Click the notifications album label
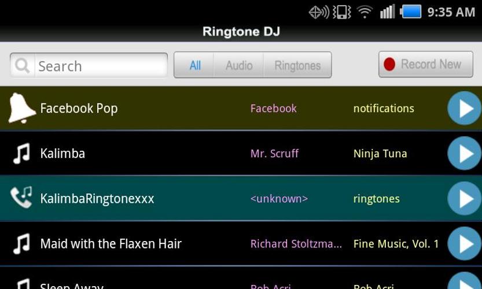482x289 pixels. 384,109
